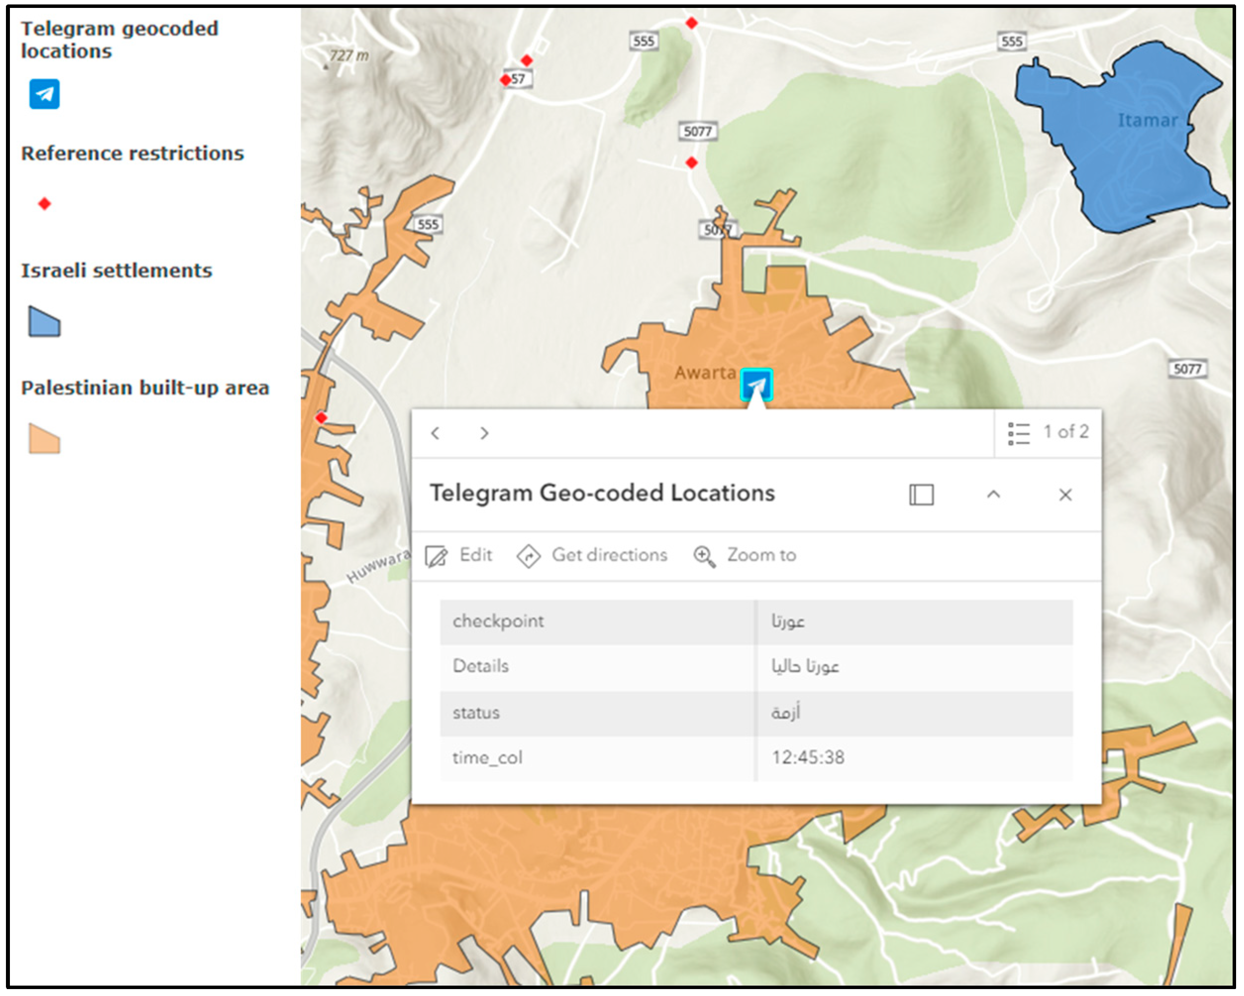Click the Get directions icon

click(x=529, y=556)
